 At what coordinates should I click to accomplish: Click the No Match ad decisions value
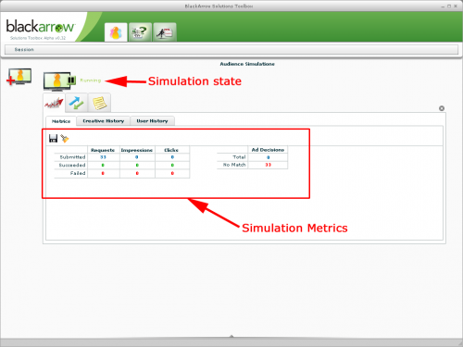coord(268,165)
